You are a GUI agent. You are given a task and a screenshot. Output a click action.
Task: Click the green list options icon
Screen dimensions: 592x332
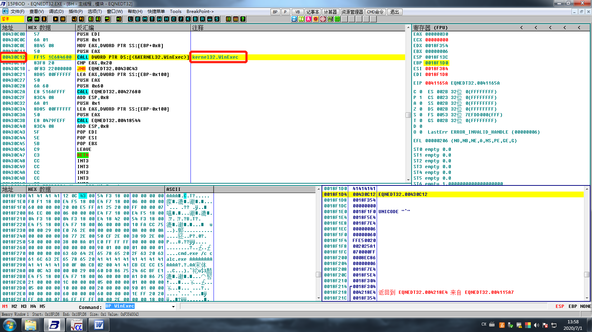[x=229, y=19]
